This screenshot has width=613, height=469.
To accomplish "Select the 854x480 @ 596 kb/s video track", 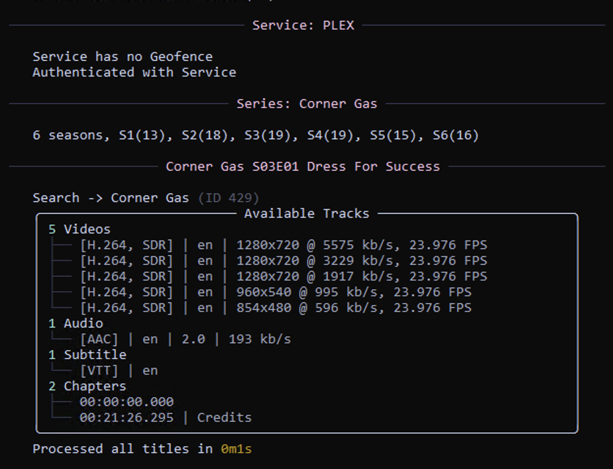I will tap(276, 308).
